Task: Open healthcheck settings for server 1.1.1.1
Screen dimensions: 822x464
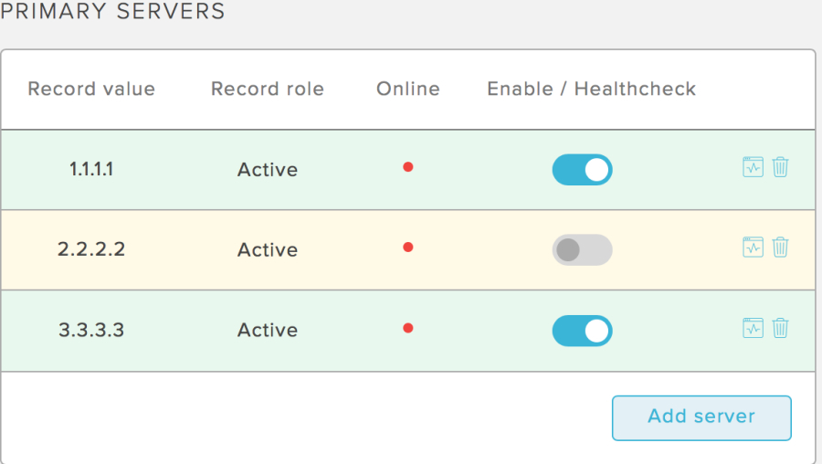Action: 753,167
